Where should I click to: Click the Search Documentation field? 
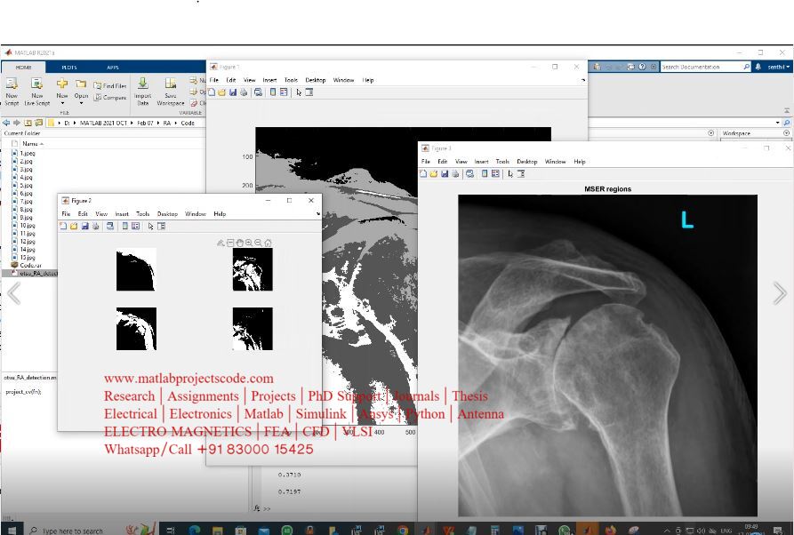(702, 67)
